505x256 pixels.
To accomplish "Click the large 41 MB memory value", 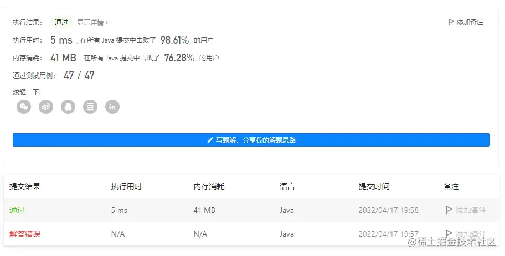I will [63, 58].
